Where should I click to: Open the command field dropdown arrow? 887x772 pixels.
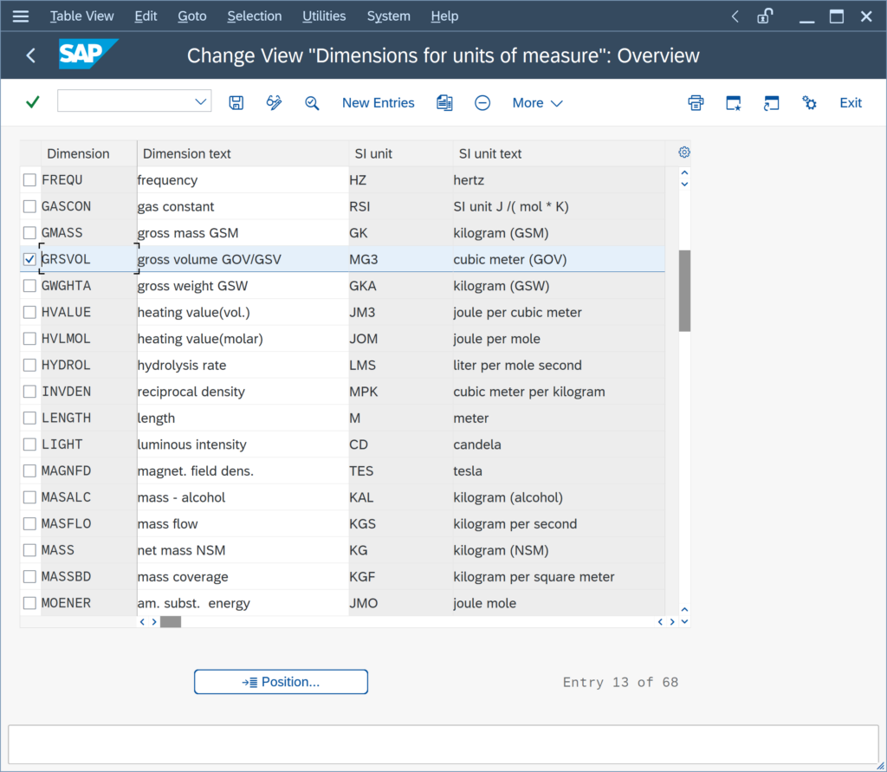click(x=200, y=102)
